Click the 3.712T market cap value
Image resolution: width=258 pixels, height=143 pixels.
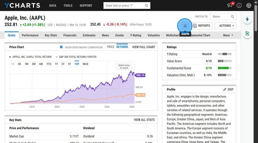74,136
